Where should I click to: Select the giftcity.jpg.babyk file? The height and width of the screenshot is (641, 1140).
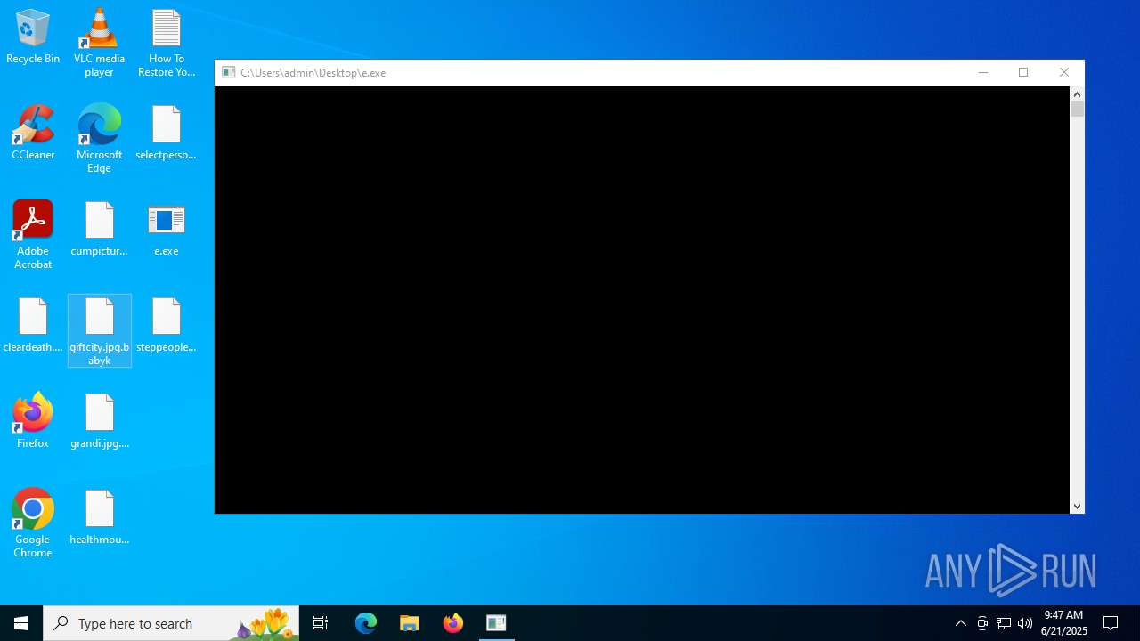(x=99, y=331)
